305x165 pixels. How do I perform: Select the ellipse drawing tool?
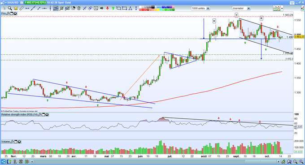coord(119,9)
